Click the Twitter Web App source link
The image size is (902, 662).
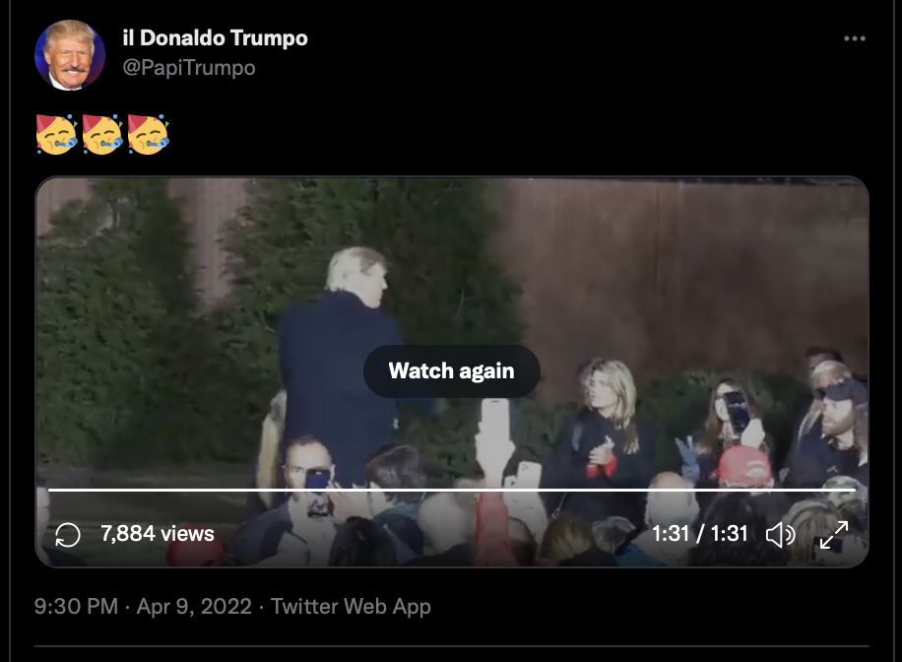point(351,606)
